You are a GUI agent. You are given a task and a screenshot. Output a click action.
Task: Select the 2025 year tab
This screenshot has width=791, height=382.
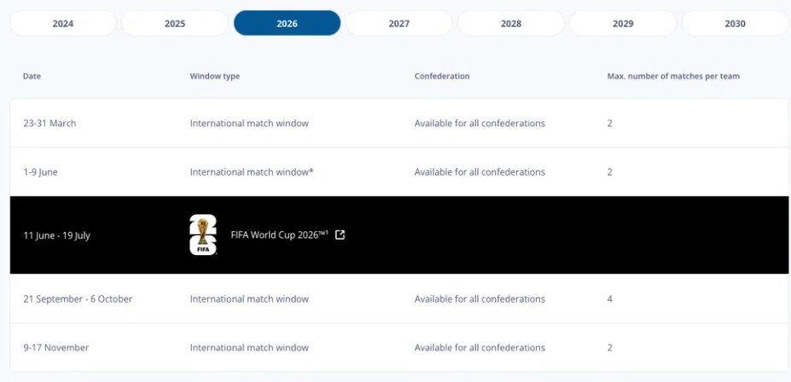click(175, 24)
